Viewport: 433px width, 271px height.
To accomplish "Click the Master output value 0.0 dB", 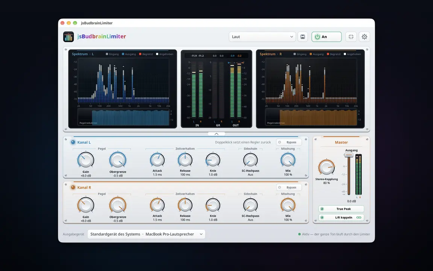I will click(x=351, y=201).
